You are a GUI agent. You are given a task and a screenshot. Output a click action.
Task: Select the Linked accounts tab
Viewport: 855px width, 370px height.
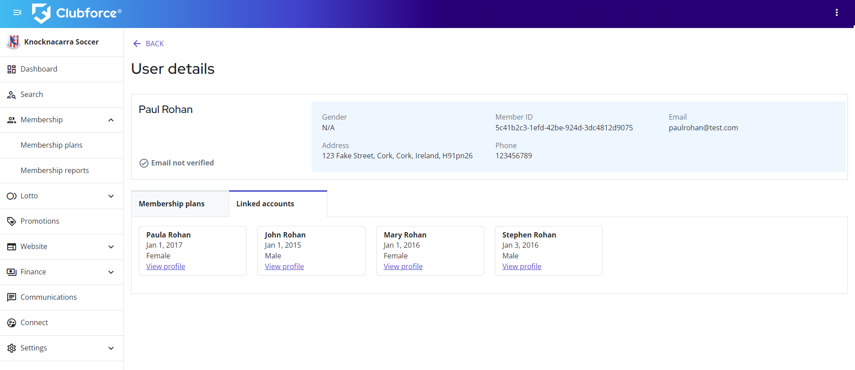point(265,204)
